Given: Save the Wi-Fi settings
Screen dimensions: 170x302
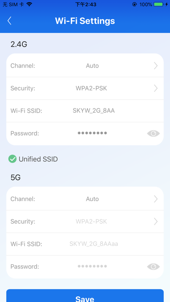Looking at the screenshot, I should tap(85, 295).
